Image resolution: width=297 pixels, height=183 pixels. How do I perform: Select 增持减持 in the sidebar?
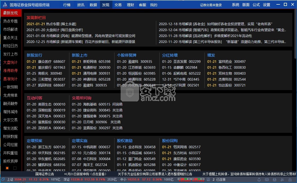click(x=11, y=112)
